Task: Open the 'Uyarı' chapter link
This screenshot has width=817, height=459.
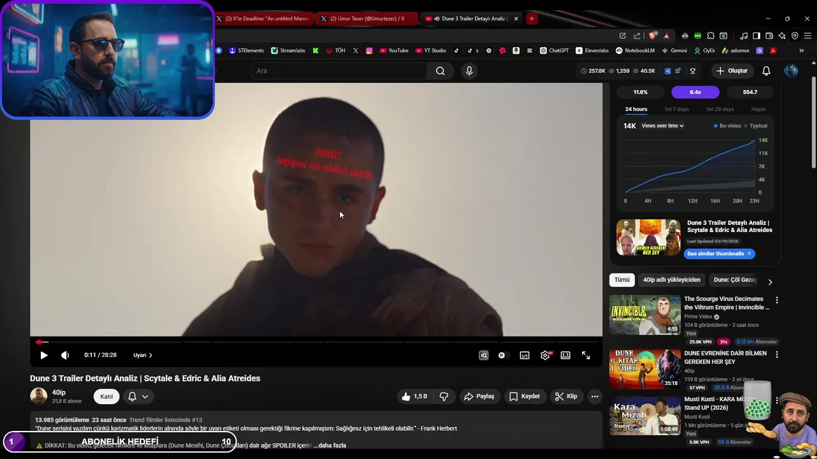Action: pos(142,355)
